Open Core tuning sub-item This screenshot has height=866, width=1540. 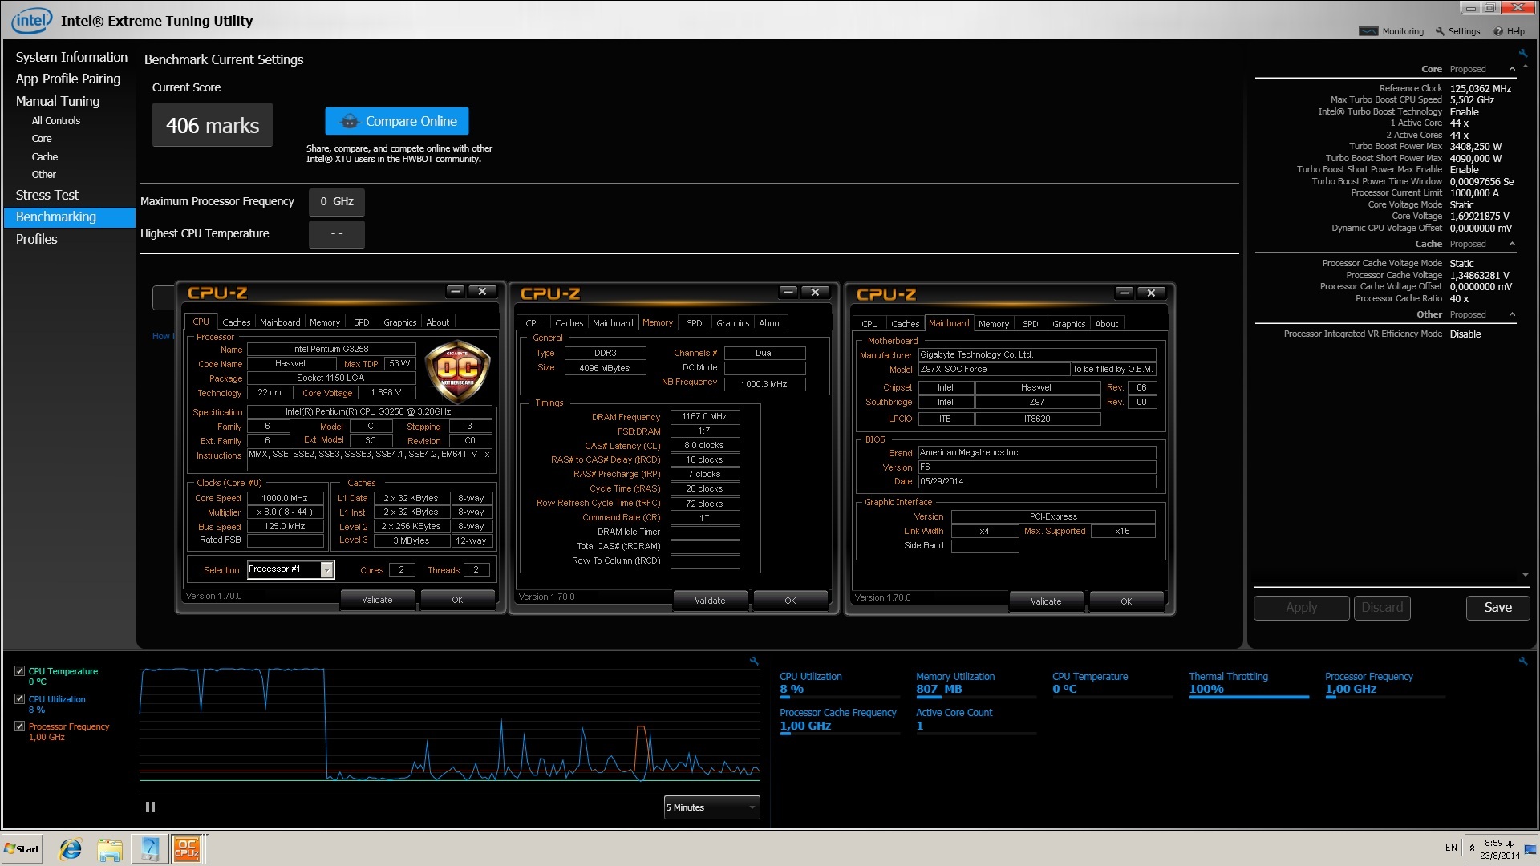(x=42, y=139)
